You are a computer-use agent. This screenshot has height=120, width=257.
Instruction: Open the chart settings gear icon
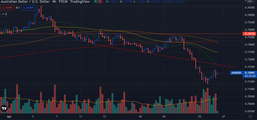click(250, 116)
